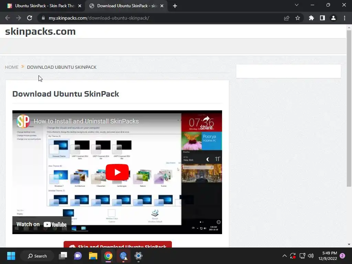The width and height of the screenshot is (352, 264).
Task: Play the YouTube video
Action: [x=117, y=172]
